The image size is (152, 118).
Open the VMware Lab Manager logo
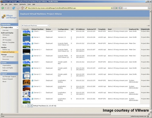tap(9, 17)
